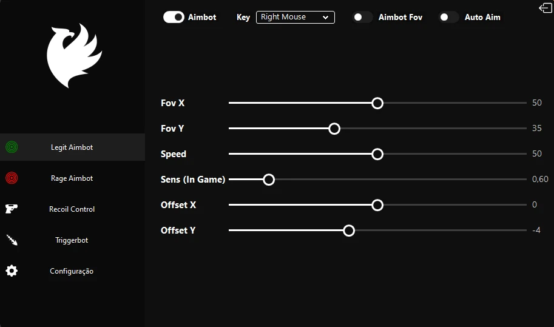This screenshot has width=554, height=327.
Task: Enable the Aimbot Fov toggle
Action: pyautogui.click(x=362, y=18)
